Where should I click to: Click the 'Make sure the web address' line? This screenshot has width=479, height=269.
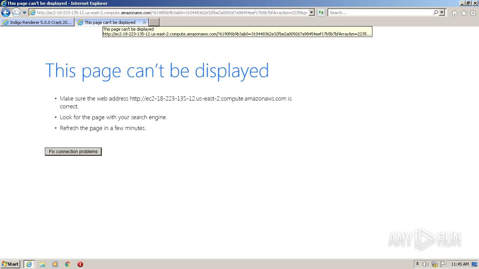(176, 102)
